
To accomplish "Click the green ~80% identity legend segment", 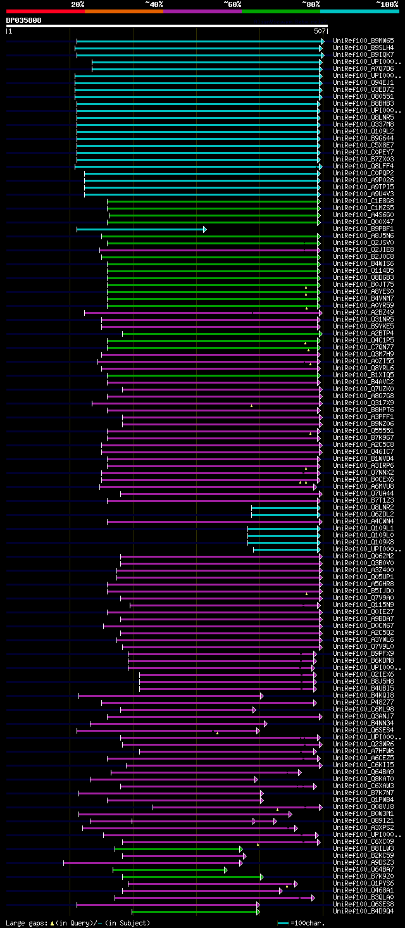I will click(x=280, y=11).
